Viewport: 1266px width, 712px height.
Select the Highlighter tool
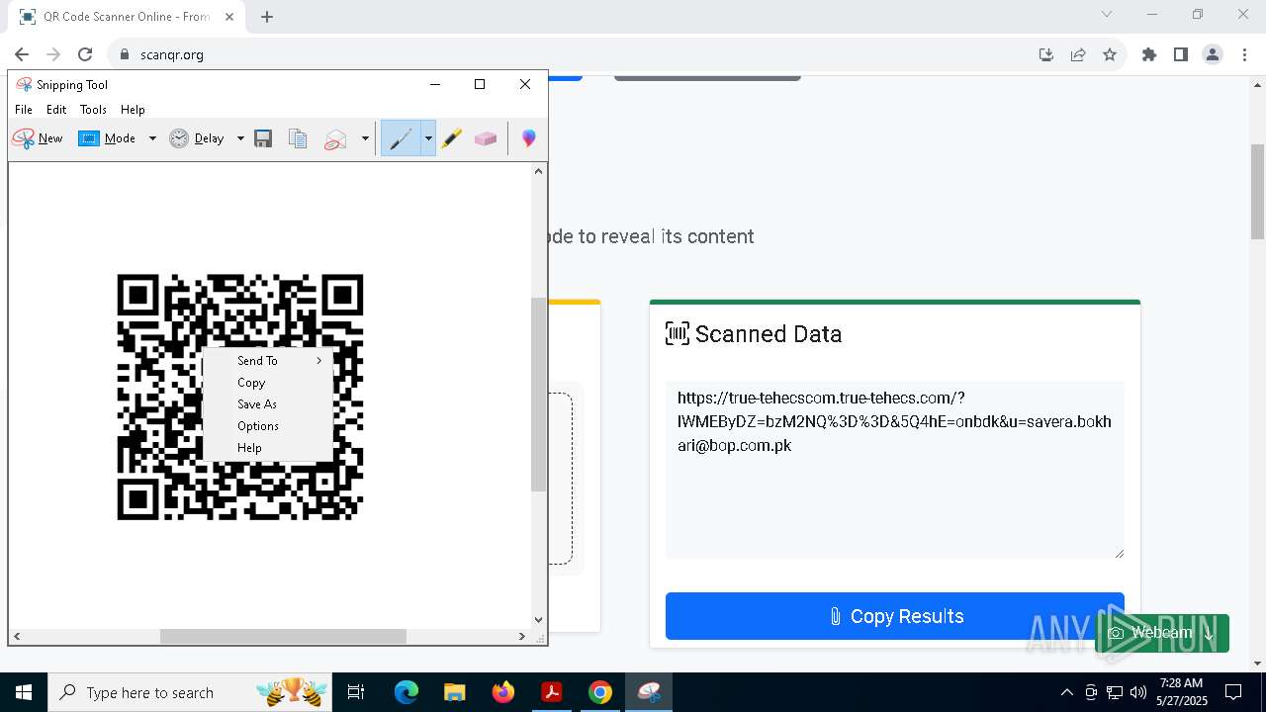pos(452,138)
